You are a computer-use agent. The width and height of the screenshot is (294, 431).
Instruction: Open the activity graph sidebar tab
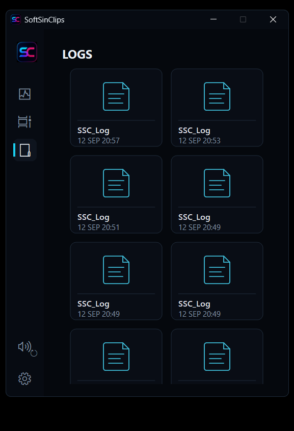pyautogui.click(x=24, y=94)
